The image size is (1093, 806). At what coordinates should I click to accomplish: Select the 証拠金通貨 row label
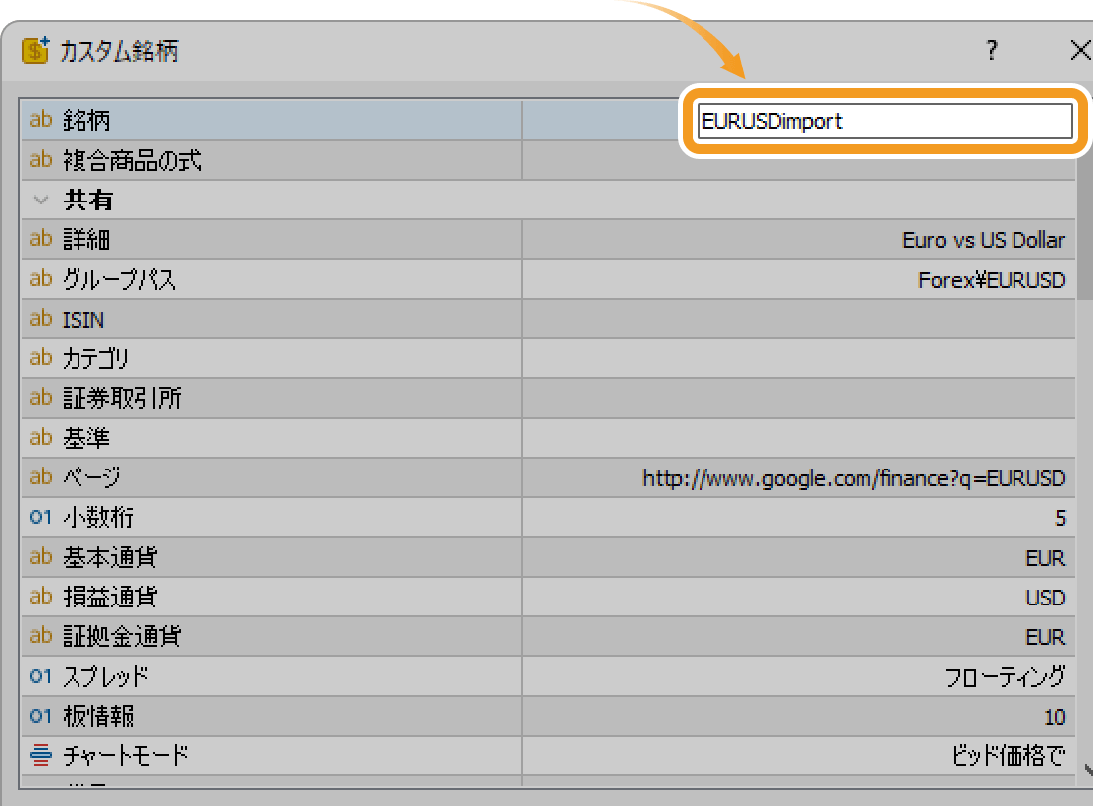click(x=122, y=636)
